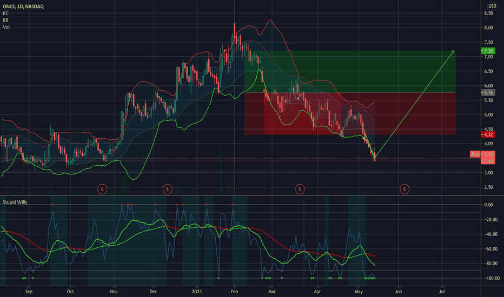This screenshot has height=297, width=504.
Task: Click the earnings E marker near June
Action: (404, 189)
